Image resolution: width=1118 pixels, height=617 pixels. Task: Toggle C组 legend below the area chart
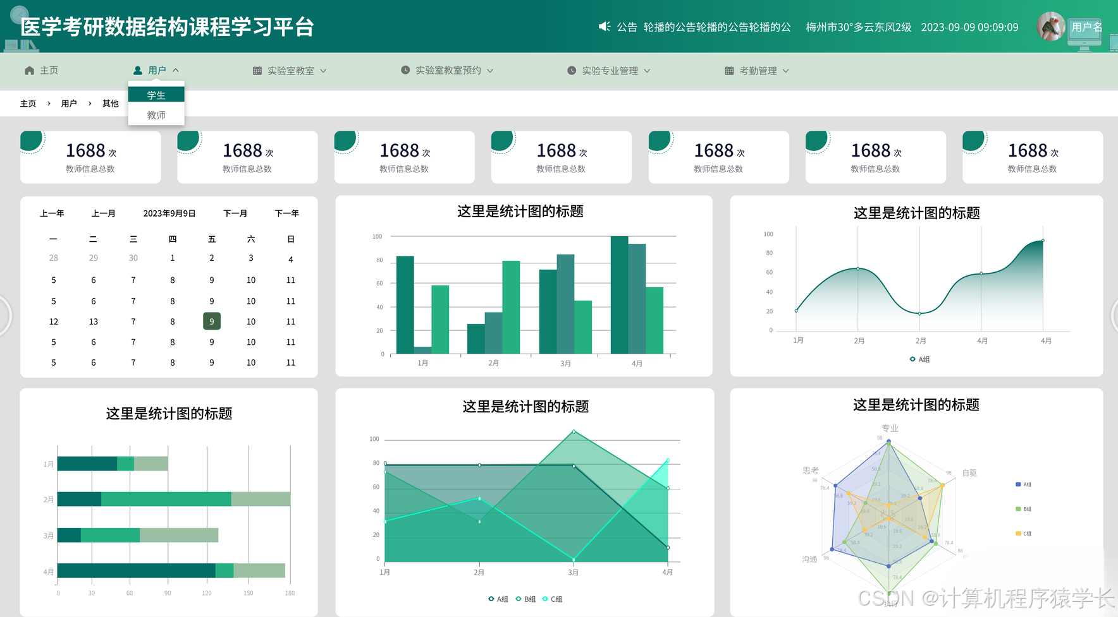[554, 599]
